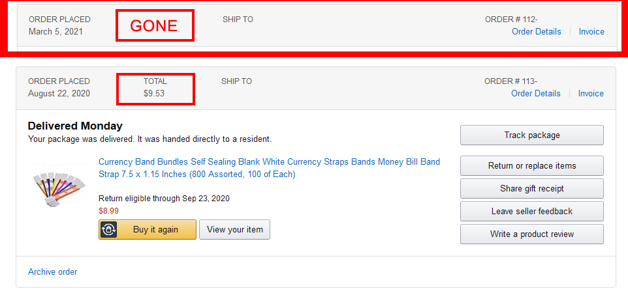
Task: Expand SHIP TO in the August 2020 order
Action: (x=236, y=81)
